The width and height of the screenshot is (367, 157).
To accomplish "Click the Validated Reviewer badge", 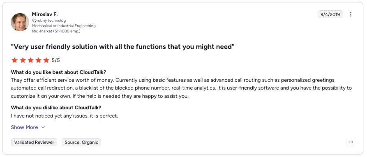I will [x=34, y=142].
